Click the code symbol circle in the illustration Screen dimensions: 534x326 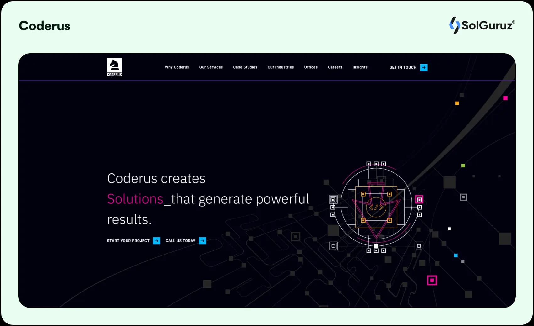[x=376, y=207]
